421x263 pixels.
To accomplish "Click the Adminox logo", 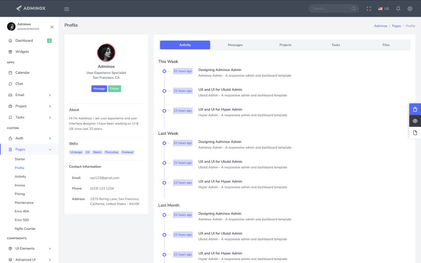I will 31,8.
